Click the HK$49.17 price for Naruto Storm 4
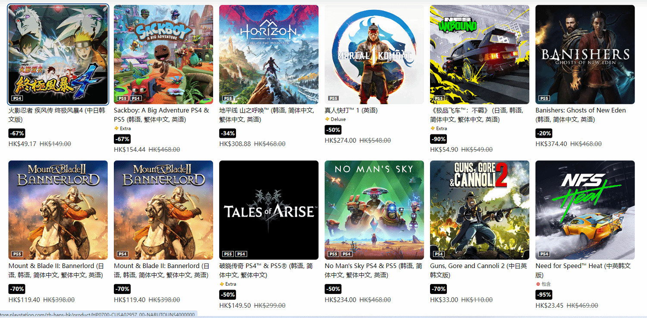 [22, 144]
